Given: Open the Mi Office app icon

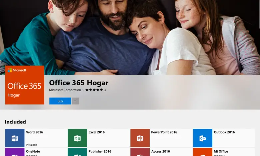Looking at the screenshot, I should [x=203, y=152].
